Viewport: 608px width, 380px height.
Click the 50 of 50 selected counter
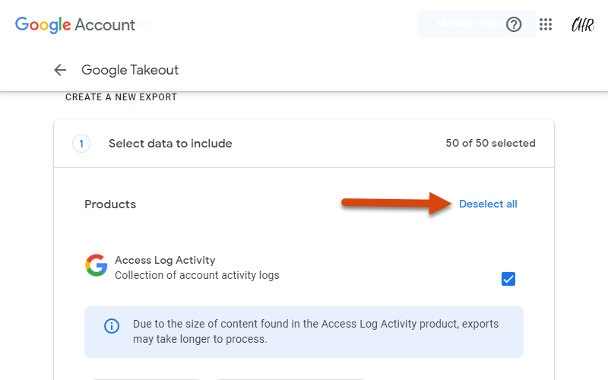pos(490,143)
